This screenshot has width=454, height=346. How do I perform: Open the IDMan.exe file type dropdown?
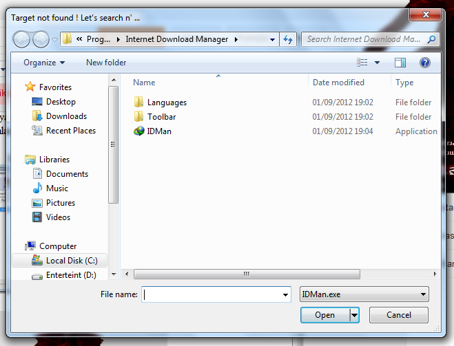[x=364, y=294]
